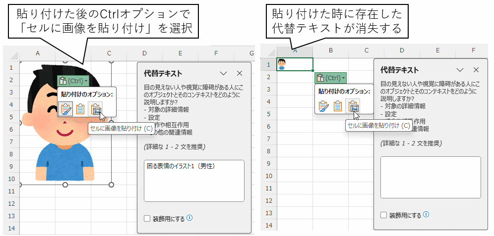Click 代替テキスト pane title in right sheet
494x236 pixels.
pos(399,70)
